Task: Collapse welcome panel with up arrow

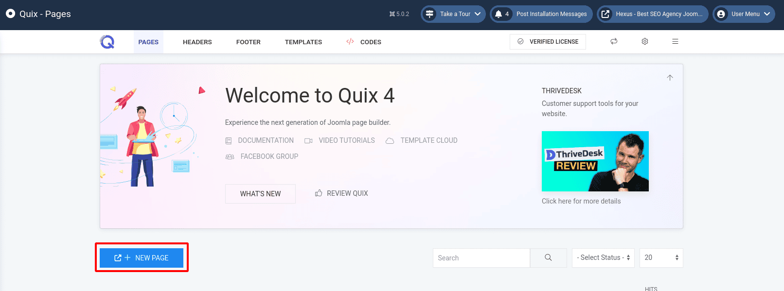Action: tap(670, 78)
